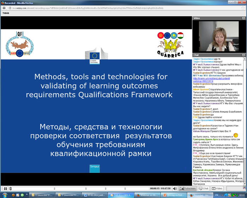
Task: Click chat name 'Aibek Upenov'
Action: 200,89
